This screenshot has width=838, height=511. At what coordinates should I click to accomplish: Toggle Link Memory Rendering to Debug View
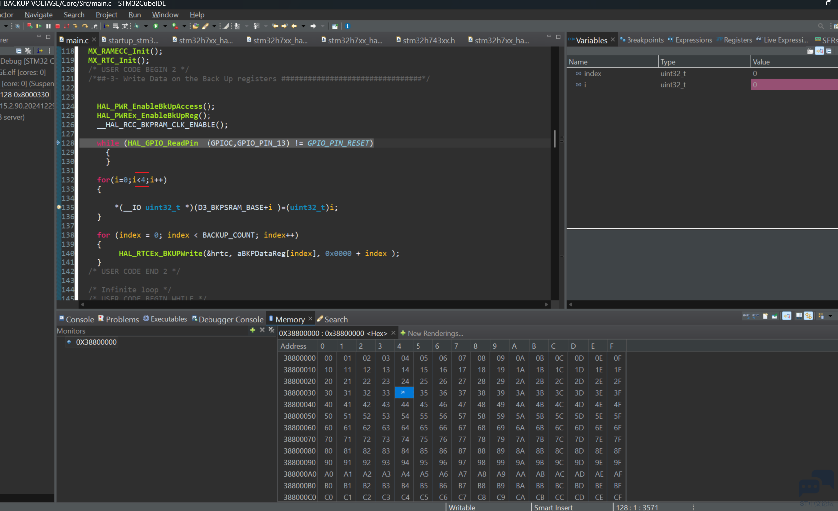(x=786, y=316)
